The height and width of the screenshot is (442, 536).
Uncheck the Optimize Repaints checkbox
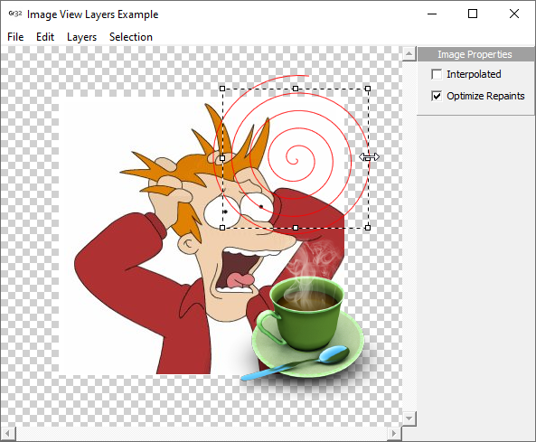pos(437,96)
